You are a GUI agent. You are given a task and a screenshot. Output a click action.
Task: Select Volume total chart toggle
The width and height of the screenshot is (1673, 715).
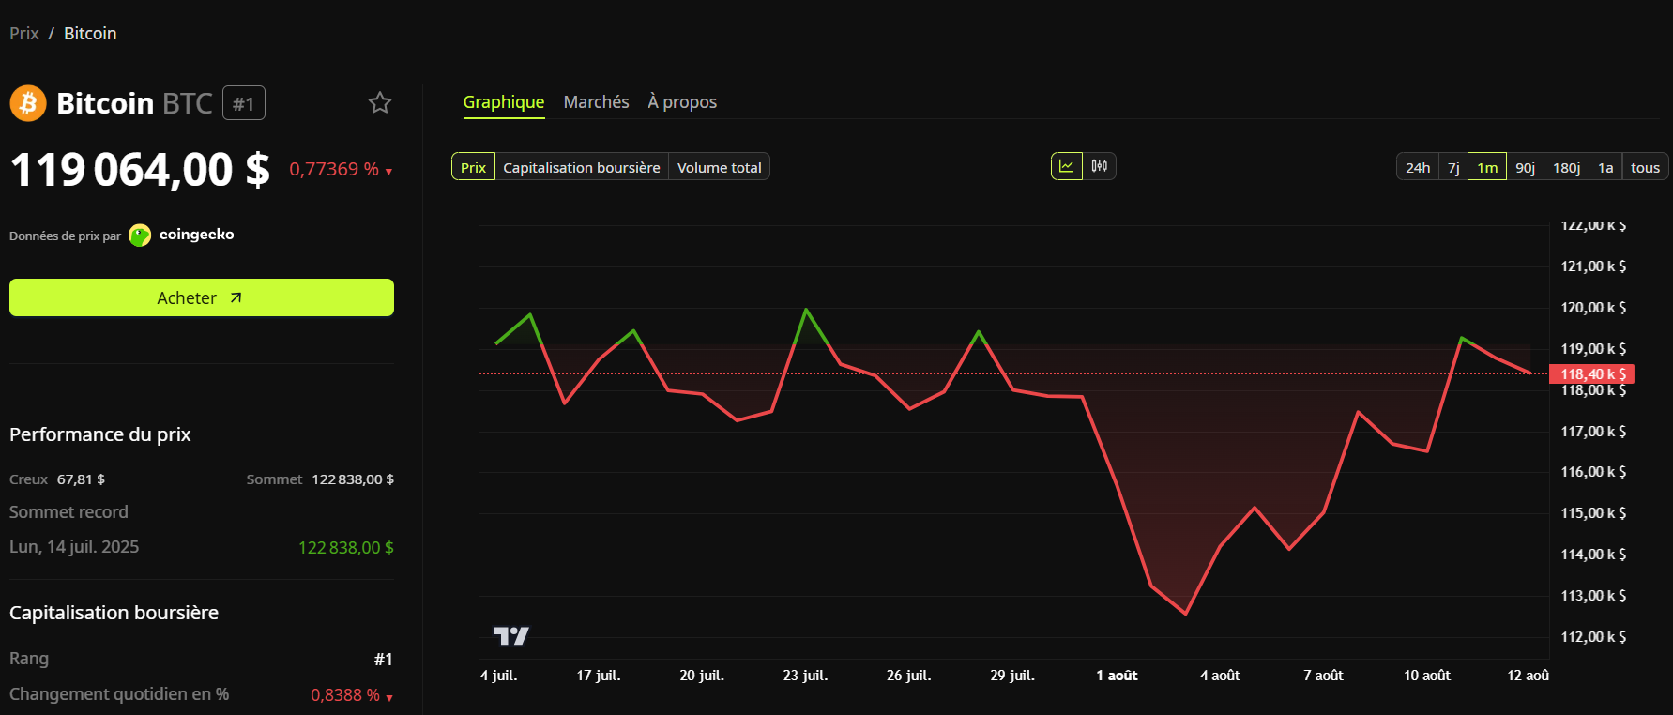pos(720,167)
